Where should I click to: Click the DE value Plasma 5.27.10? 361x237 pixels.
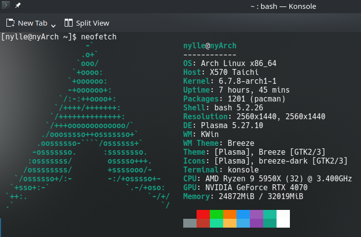[232, 125]
